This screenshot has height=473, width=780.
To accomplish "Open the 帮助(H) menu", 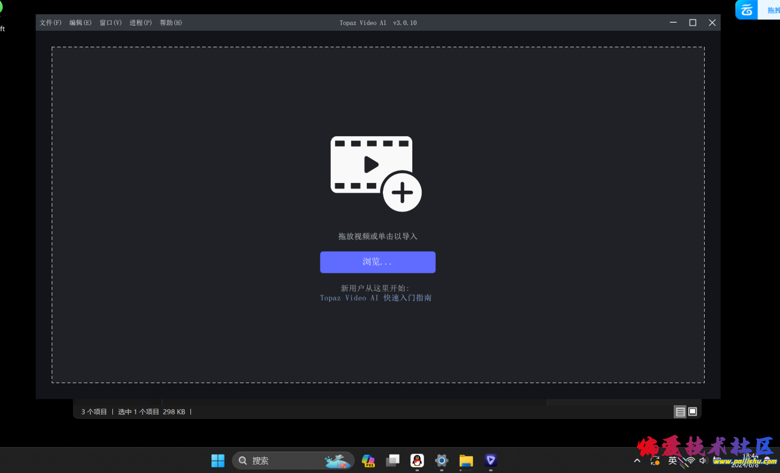I will tap(171, 23).
